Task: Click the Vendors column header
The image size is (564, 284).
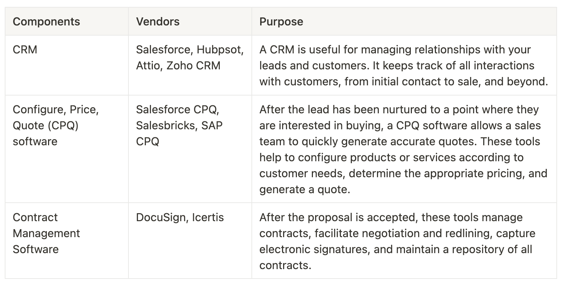Action: (158, 21)
